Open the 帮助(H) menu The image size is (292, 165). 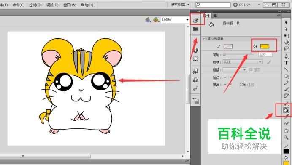coord(87,5)
